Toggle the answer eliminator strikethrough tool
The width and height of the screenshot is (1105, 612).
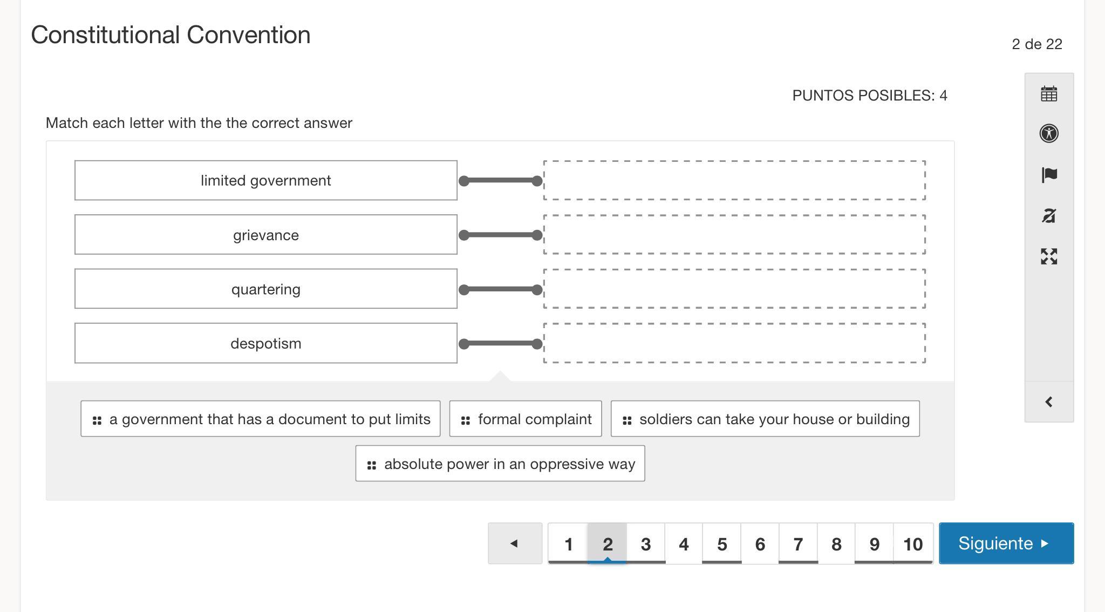pos(1049,216)
